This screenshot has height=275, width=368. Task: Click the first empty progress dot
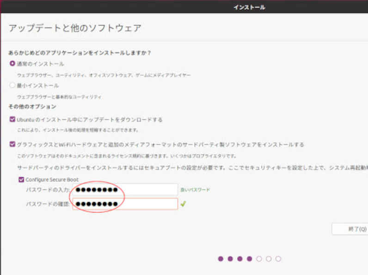(259, 259)
